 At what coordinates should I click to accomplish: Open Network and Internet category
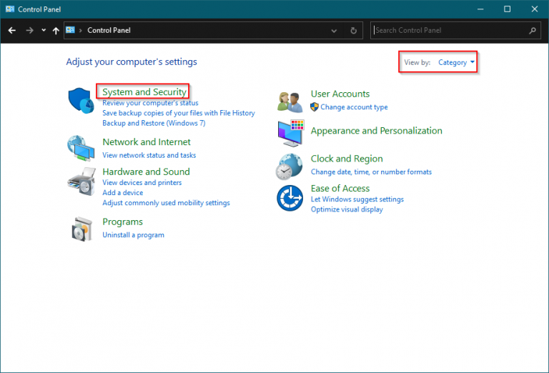coord(147,141)
